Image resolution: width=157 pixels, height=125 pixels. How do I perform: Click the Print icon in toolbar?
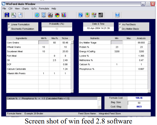[20, 15]
